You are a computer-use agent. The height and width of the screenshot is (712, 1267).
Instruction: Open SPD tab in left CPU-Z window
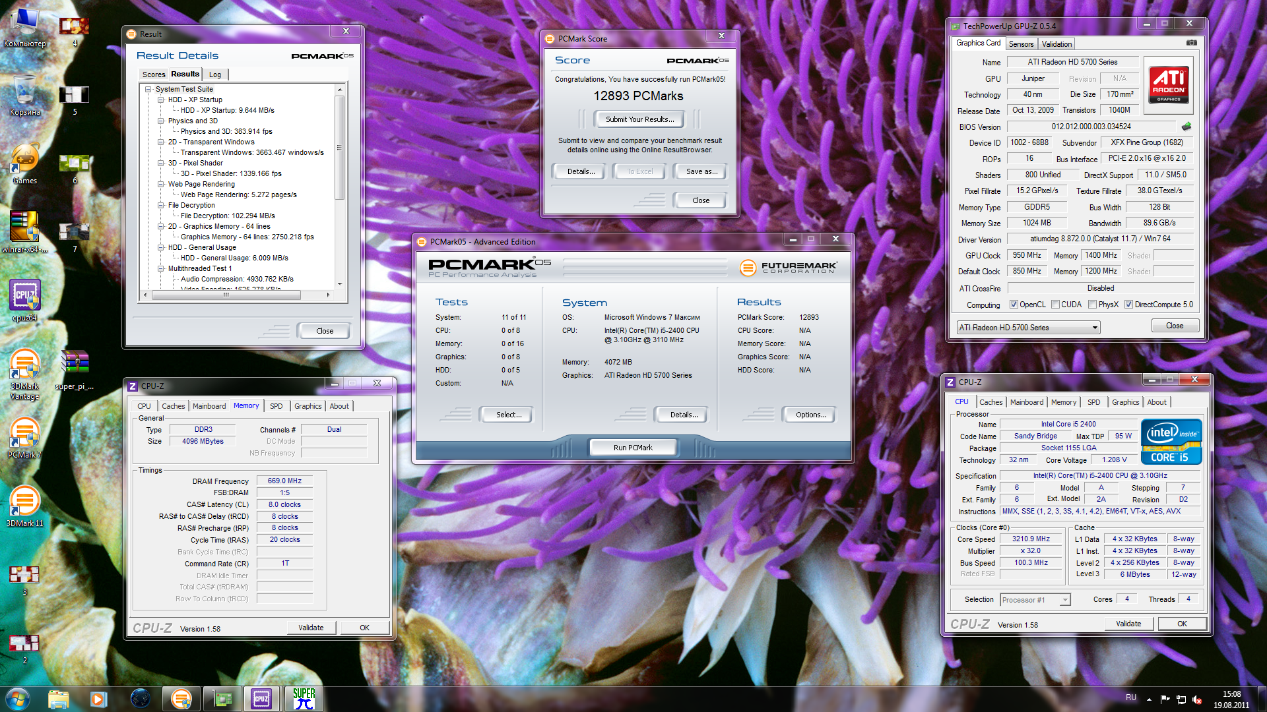[x=276, y=406]
